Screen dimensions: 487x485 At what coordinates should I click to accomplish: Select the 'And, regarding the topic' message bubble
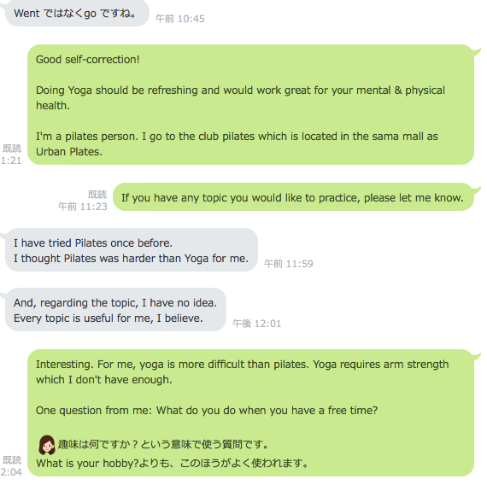point(115,310)
